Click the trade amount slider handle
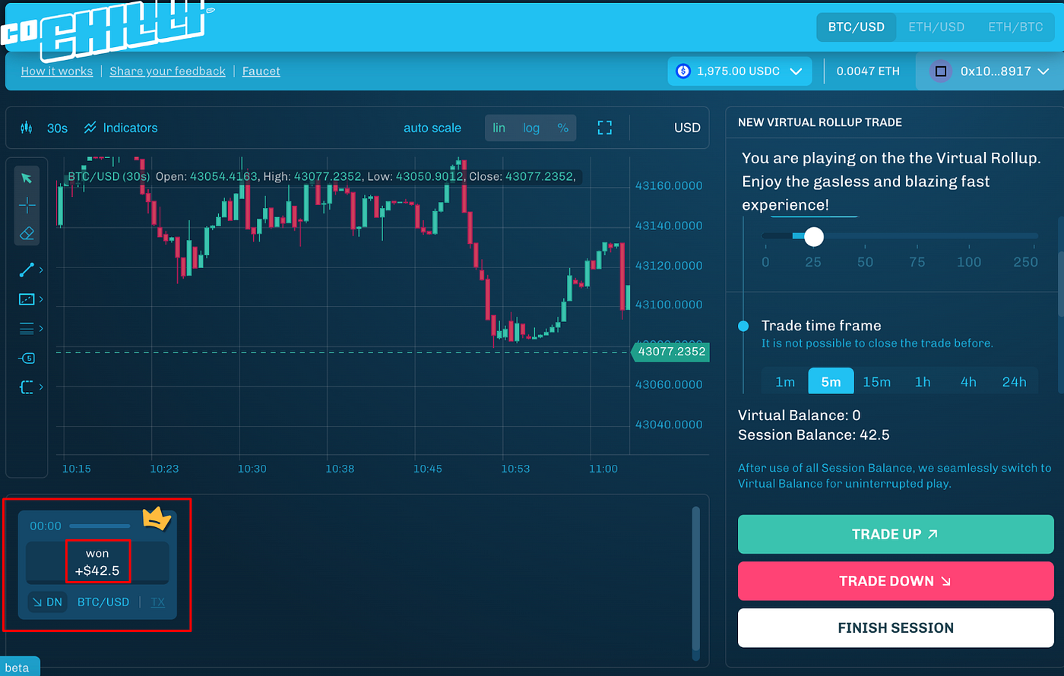This screenshot has height=676, width=1064. (x=813, y=236)
